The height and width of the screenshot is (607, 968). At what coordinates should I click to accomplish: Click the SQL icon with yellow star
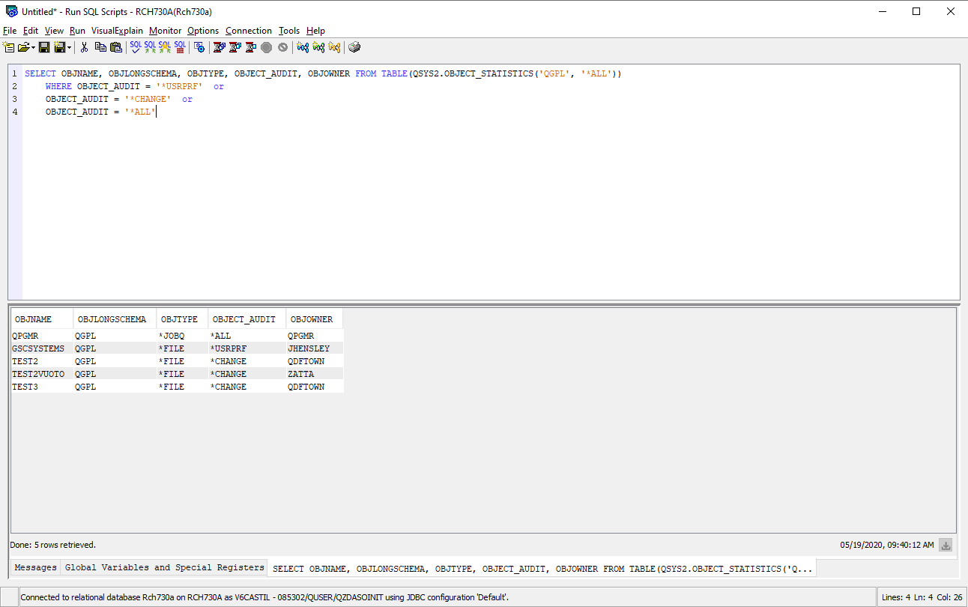click(x=165, y=47)
